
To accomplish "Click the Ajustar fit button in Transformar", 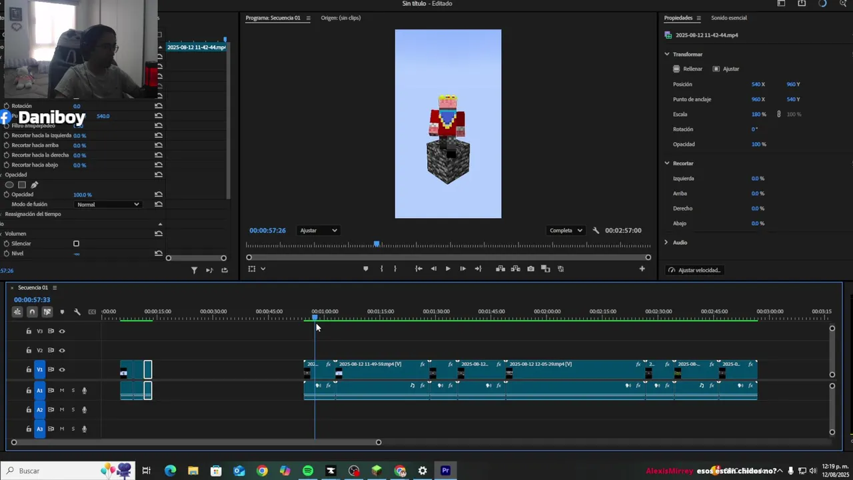I will pos(726,69).
